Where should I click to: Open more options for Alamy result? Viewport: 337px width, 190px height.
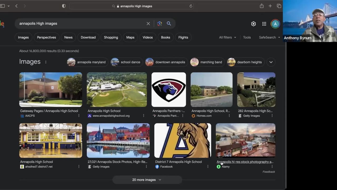point(272,167)
